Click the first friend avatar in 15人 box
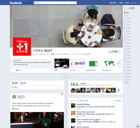This screenshot has width=140, height=128. click(x=73, y=90)
